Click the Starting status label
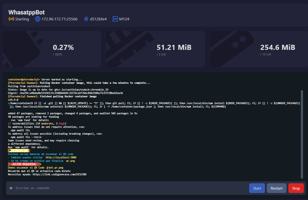Screen dimensions: 308x200 (22, 19)
